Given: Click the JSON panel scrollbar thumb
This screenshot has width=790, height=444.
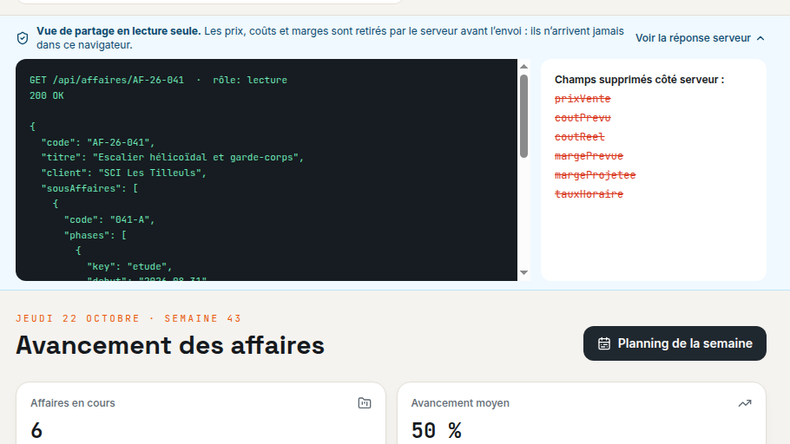Looking at the screenshot, I should (x=524, y=116).
